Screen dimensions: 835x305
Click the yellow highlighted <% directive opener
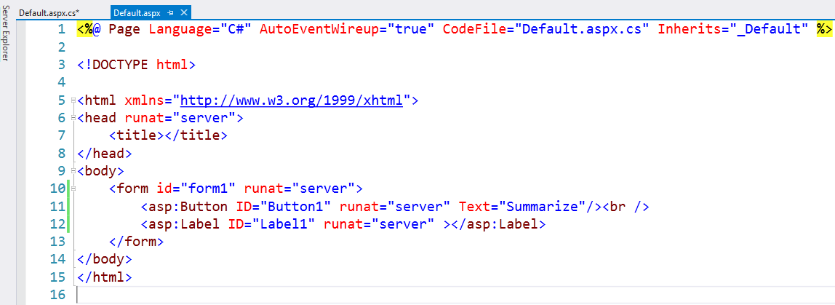[84, 29]
